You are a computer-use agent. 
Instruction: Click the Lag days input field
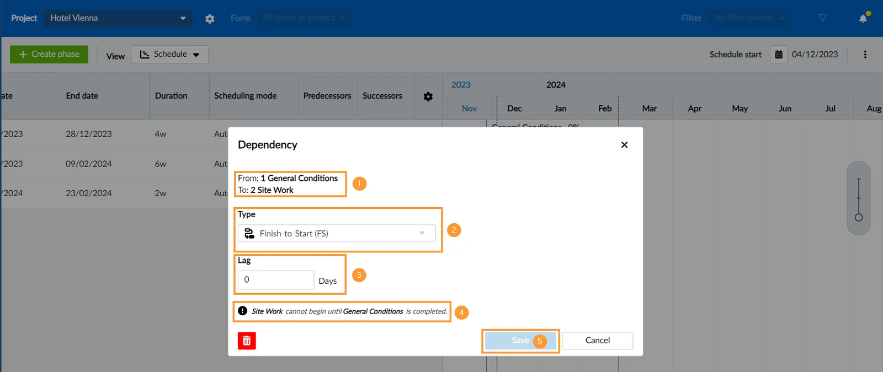pyautogui.click(x=276, y=280)
